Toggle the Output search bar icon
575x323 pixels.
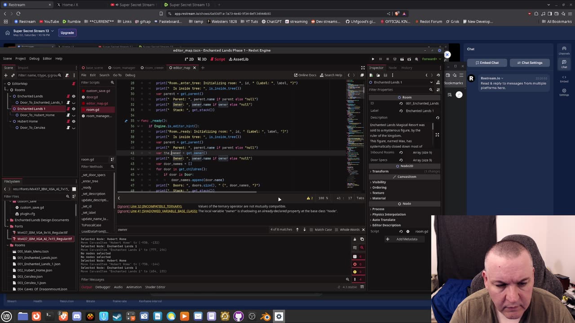pyautogui.click(x=362, y=247)
